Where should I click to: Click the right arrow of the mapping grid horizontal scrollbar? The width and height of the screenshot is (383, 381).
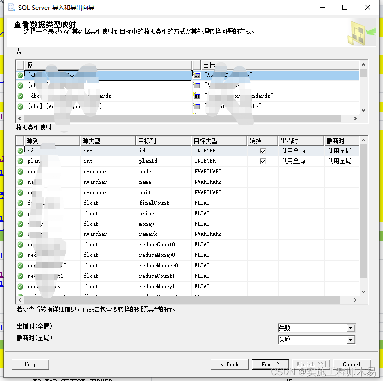(x=355, y=300)
